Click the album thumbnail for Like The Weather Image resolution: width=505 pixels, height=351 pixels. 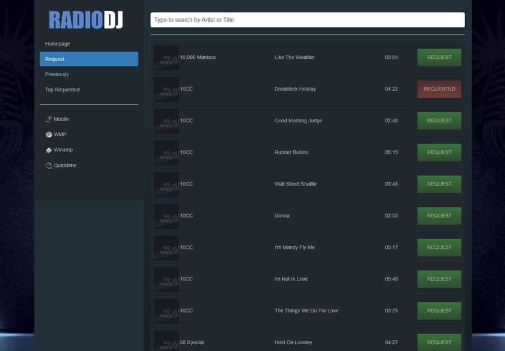tap(166, 58)
